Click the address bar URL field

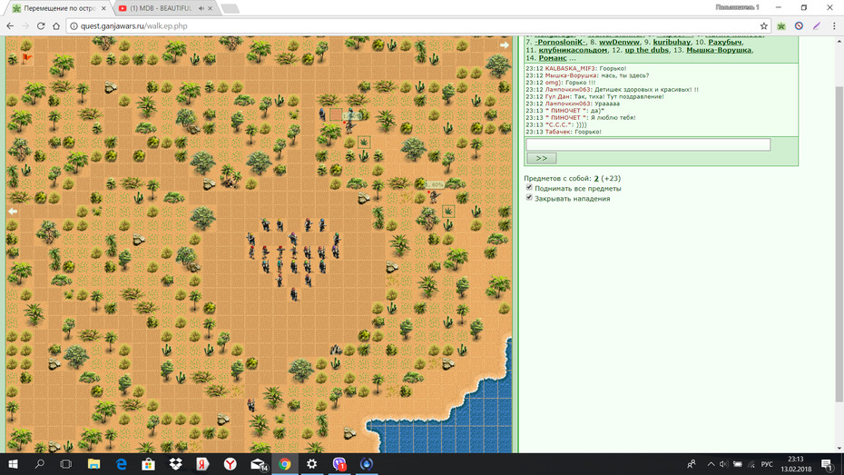pyautogui.click(x=415, y=25)
